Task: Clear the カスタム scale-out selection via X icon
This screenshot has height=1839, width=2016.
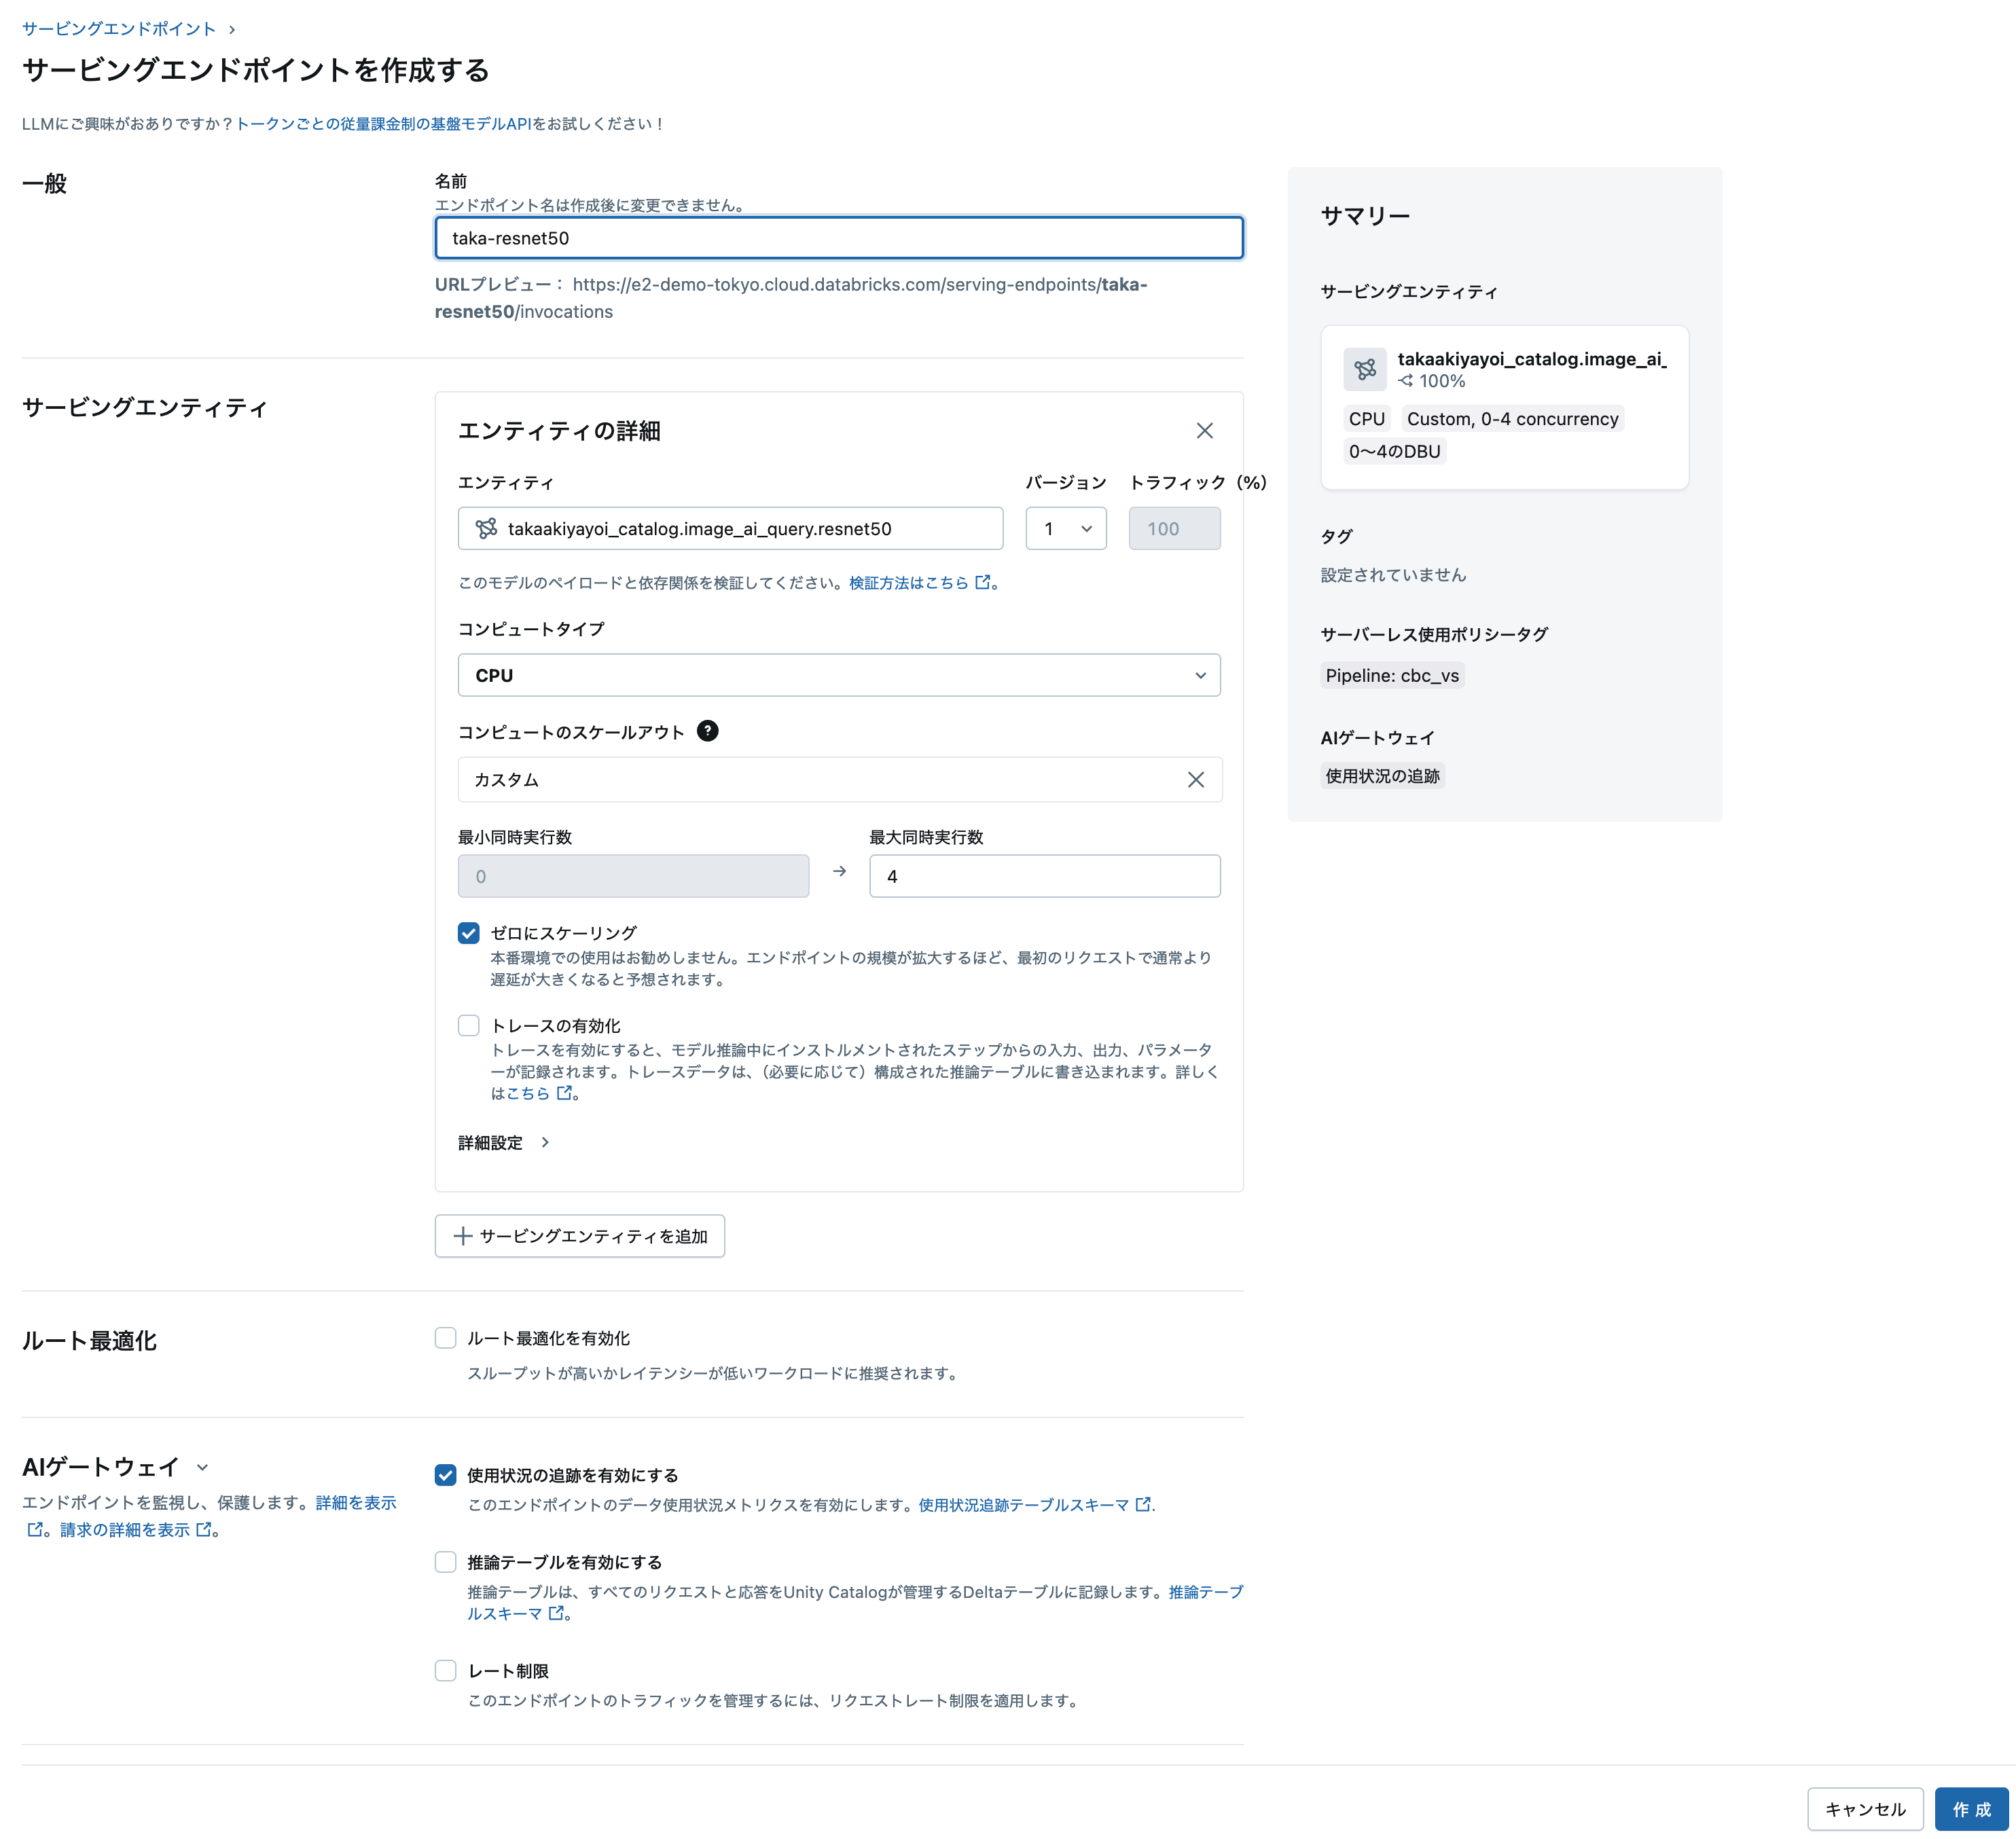Action: pyautogui.click(x=1196, y=780)
